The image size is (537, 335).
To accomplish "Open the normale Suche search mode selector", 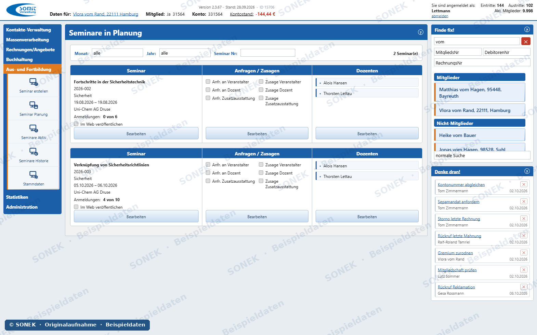I will (x=482, y=155).
